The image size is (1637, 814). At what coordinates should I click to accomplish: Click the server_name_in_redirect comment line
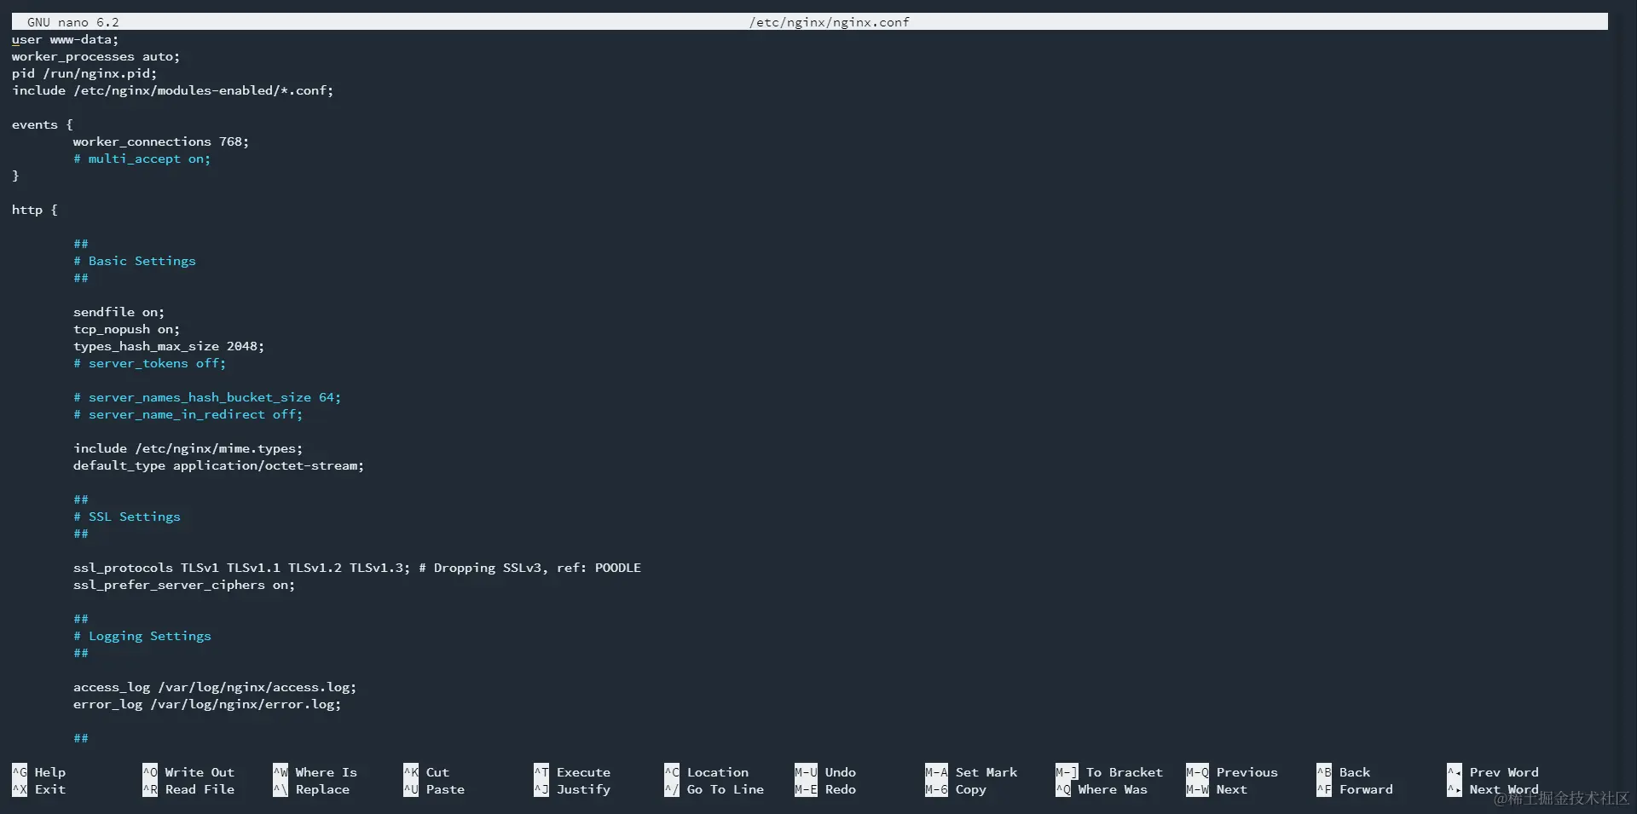click(x=188, y=414)
